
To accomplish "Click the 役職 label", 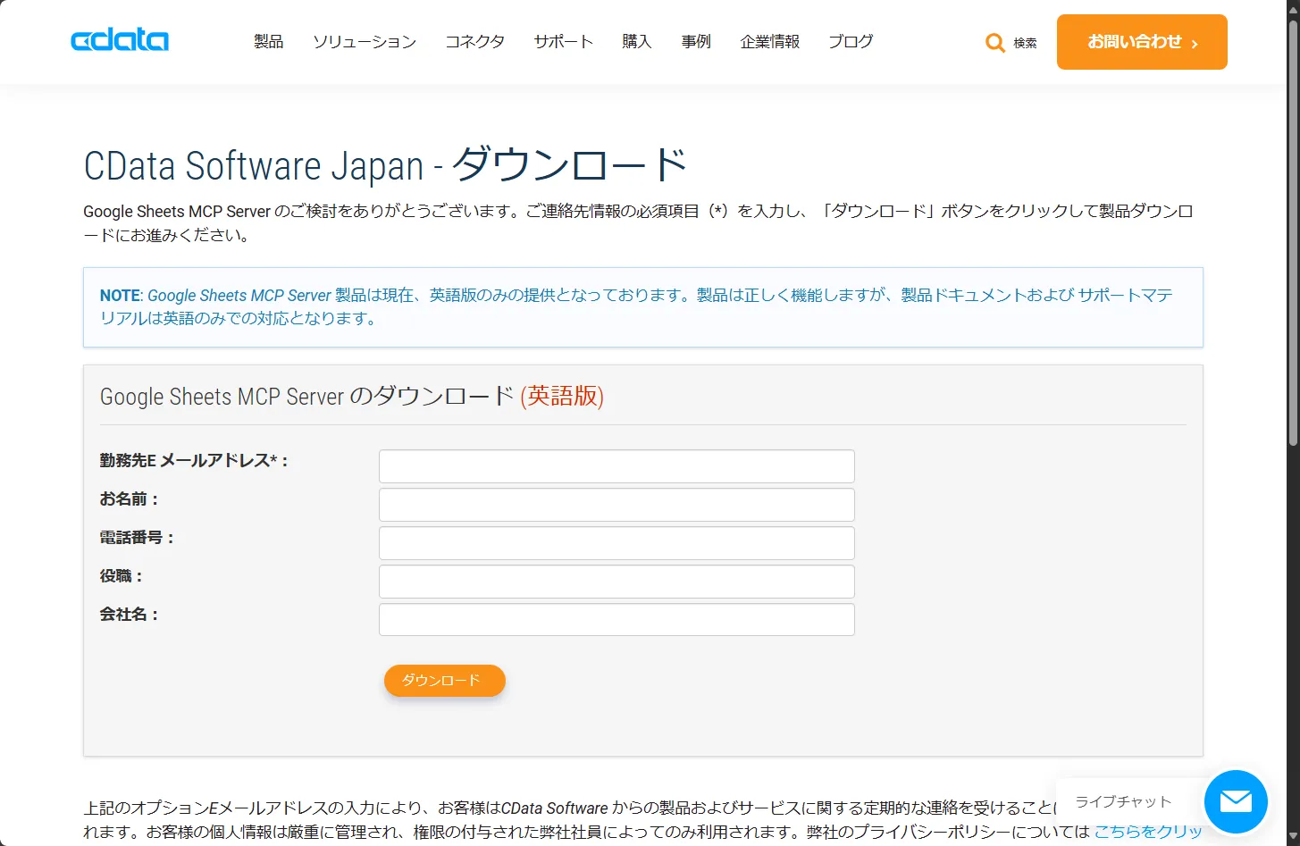I will (121, 576).
